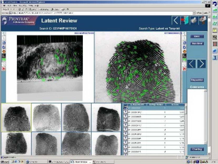This screenshot has height=164, width=218.
Task: Go to next candidate with right arrow button
Action: coord(201,64)
